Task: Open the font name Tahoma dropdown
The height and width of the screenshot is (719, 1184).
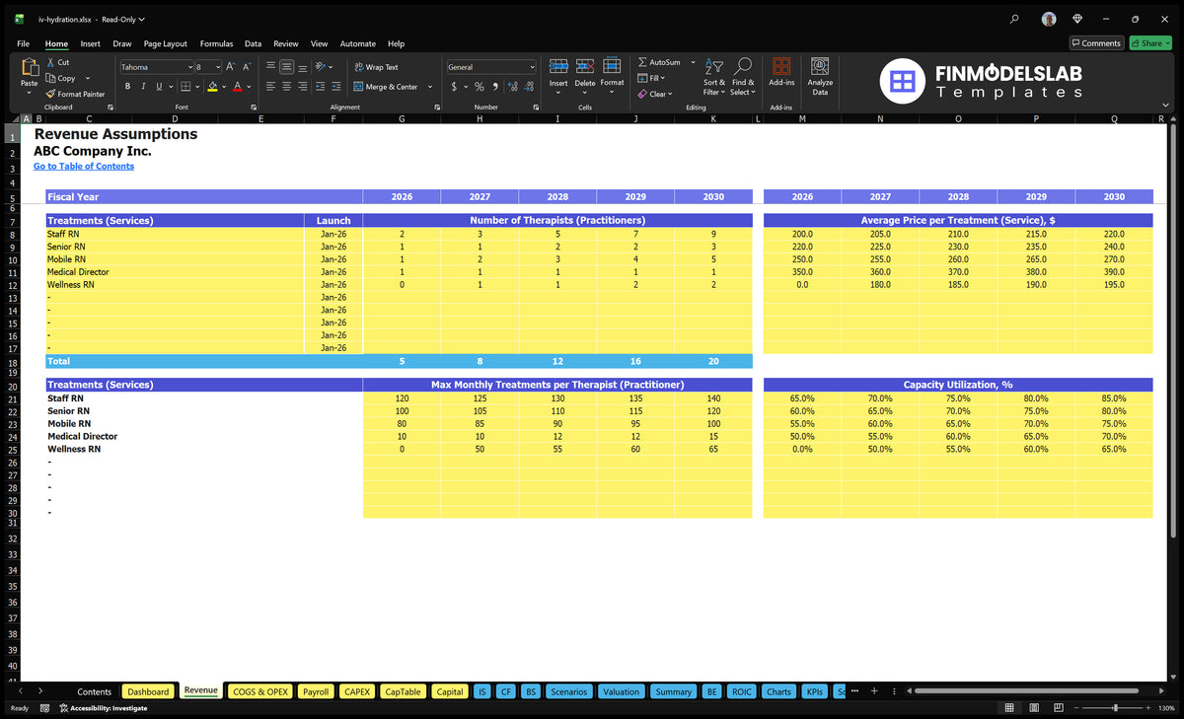Action: click(188, 67)
